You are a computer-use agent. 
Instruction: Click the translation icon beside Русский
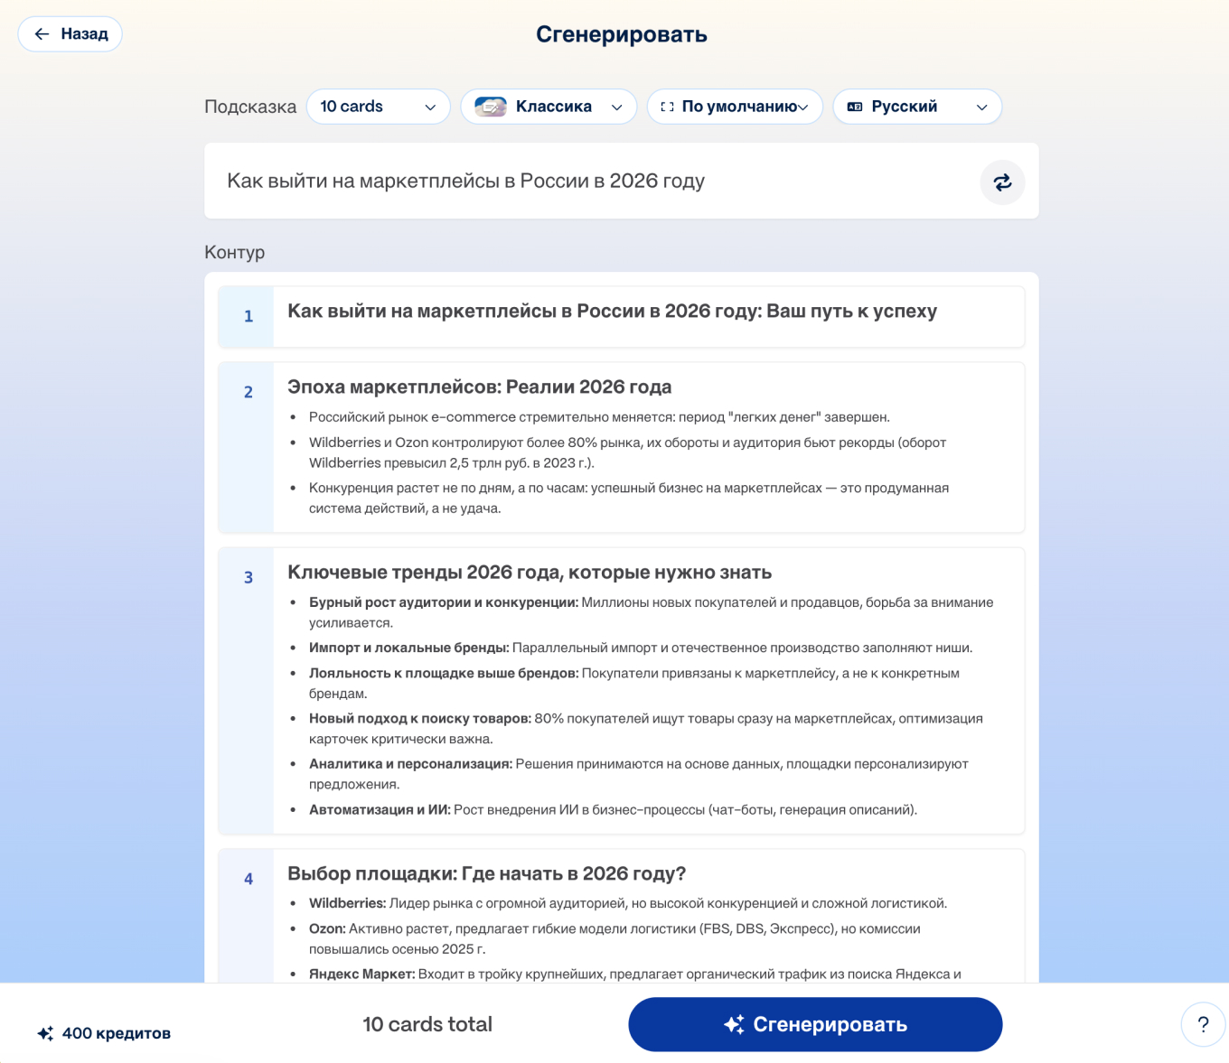[x=853, y=106]
